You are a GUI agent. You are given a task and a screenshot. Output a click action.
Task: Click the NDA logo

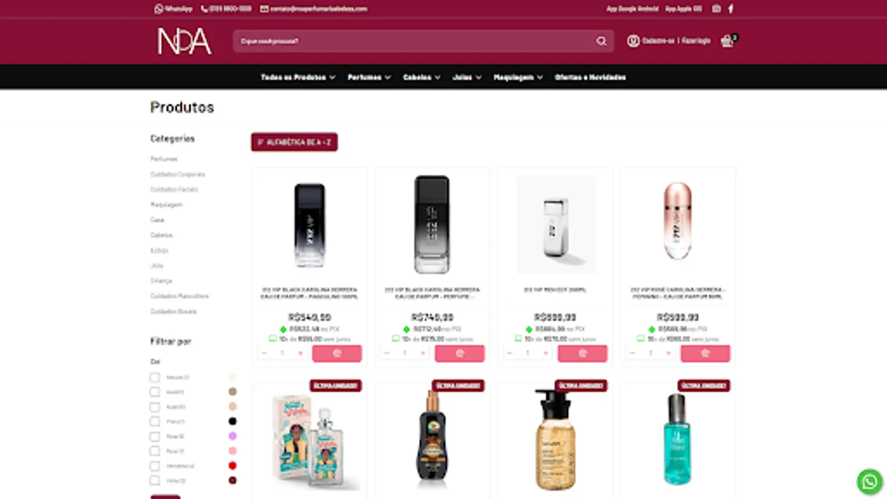[185, 42]
